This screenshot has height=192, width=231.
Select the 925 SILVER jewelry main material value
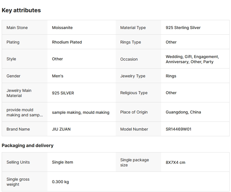(63, 93)
